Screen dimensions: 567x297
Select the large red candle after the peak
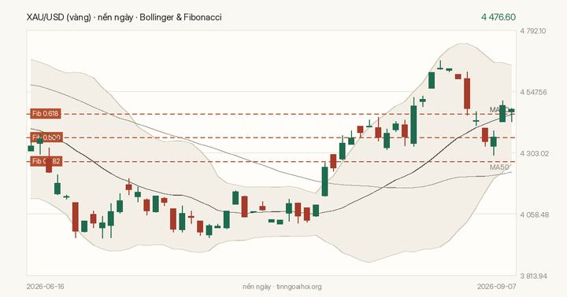pyautogui.click(x=467, y=93)
